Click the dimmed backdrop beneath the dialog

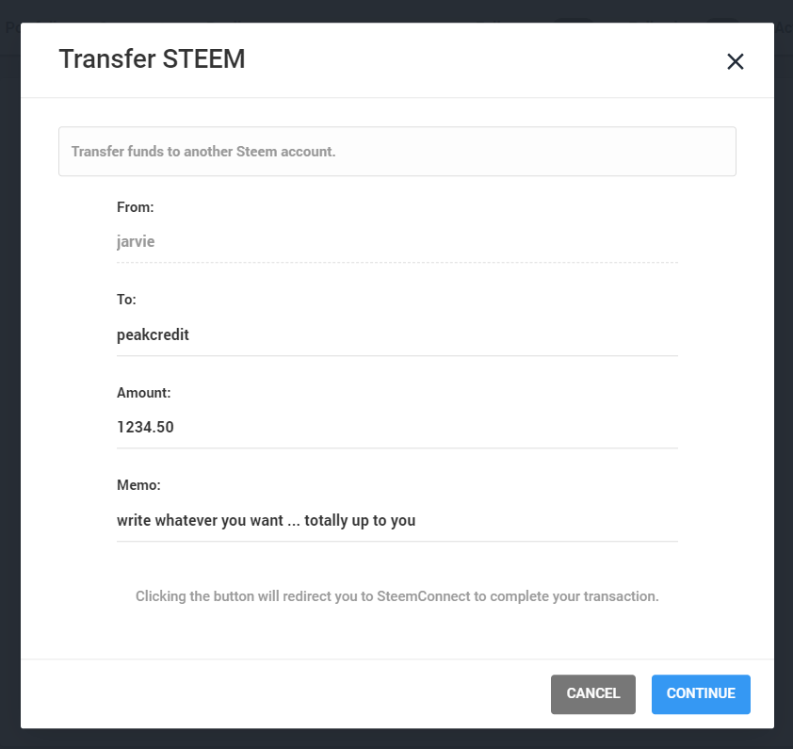(x=396, y=740)
